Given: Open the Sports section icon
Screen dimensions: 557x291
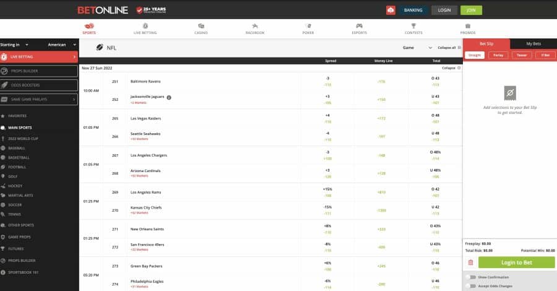Looking at the screenshot, I should click(x=89, y=26).
